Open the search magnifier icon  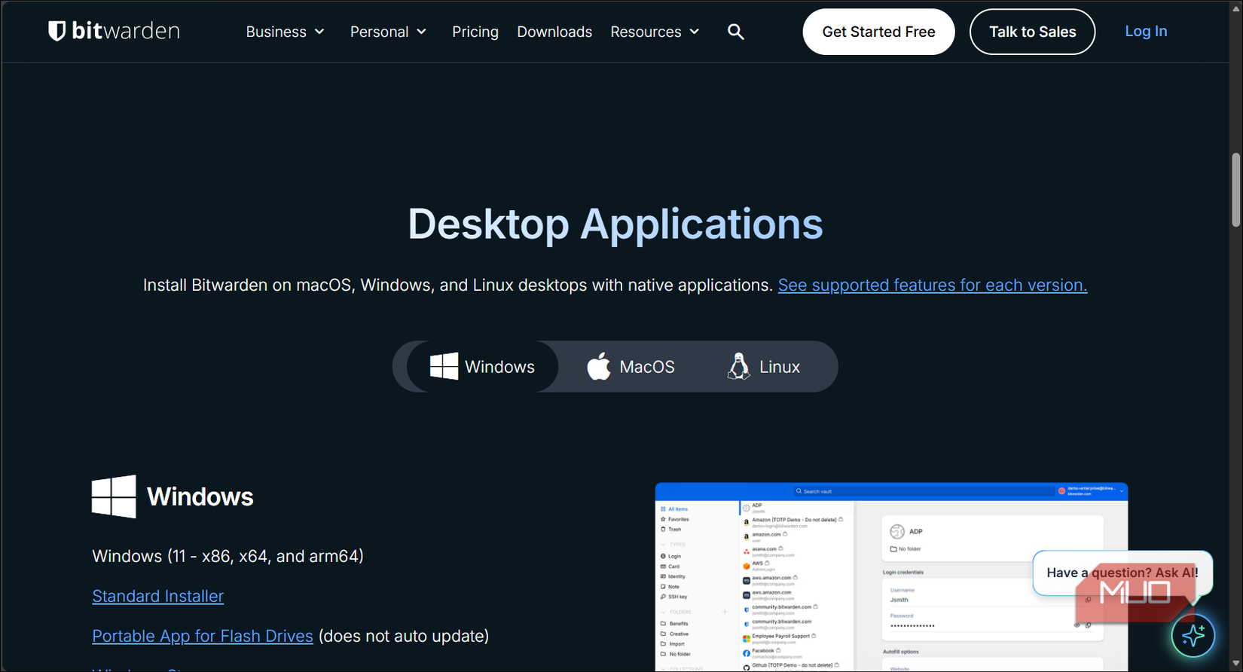(x=736, y=32)
